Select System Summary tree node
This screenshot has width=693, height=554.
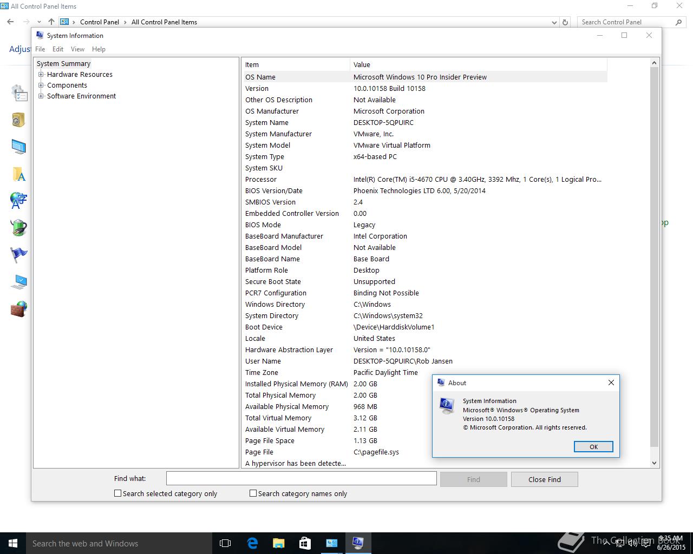63,64
